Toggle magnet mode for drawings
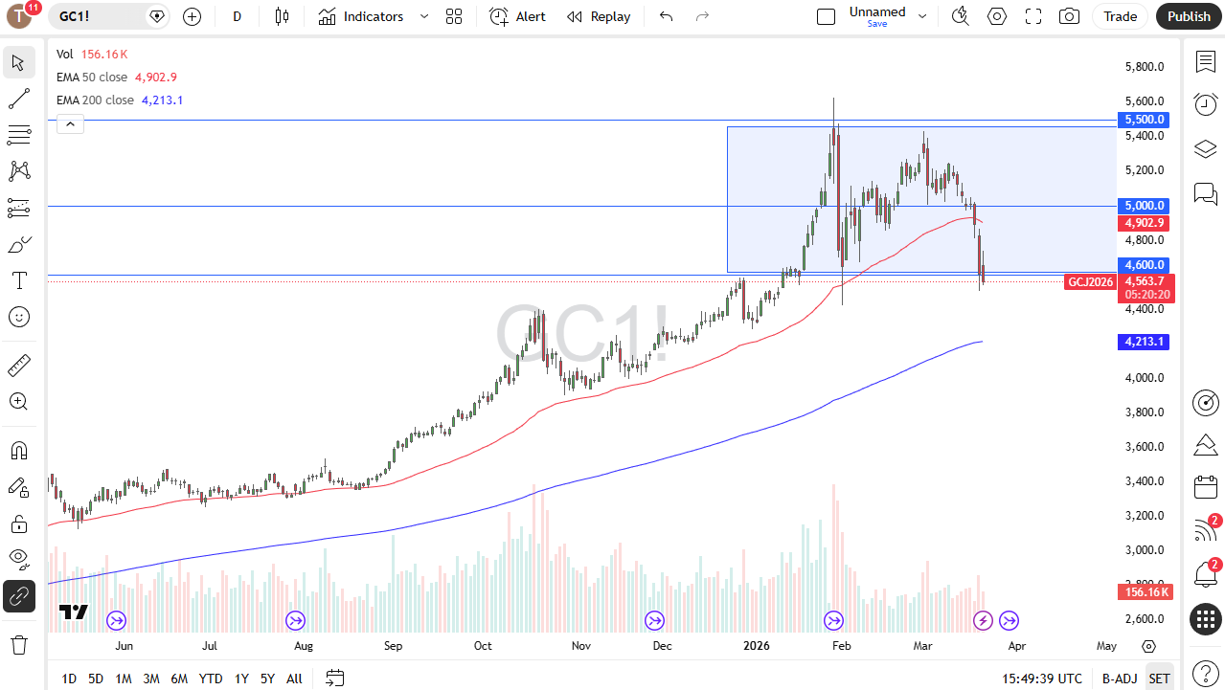 [18, 451]
